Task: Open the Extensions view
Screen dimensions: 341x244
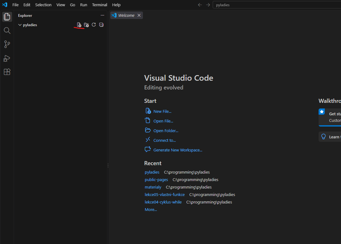Action: [x=7, y=72]
